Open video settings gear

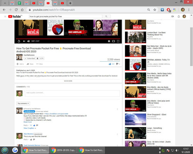(x=109, y=41)
